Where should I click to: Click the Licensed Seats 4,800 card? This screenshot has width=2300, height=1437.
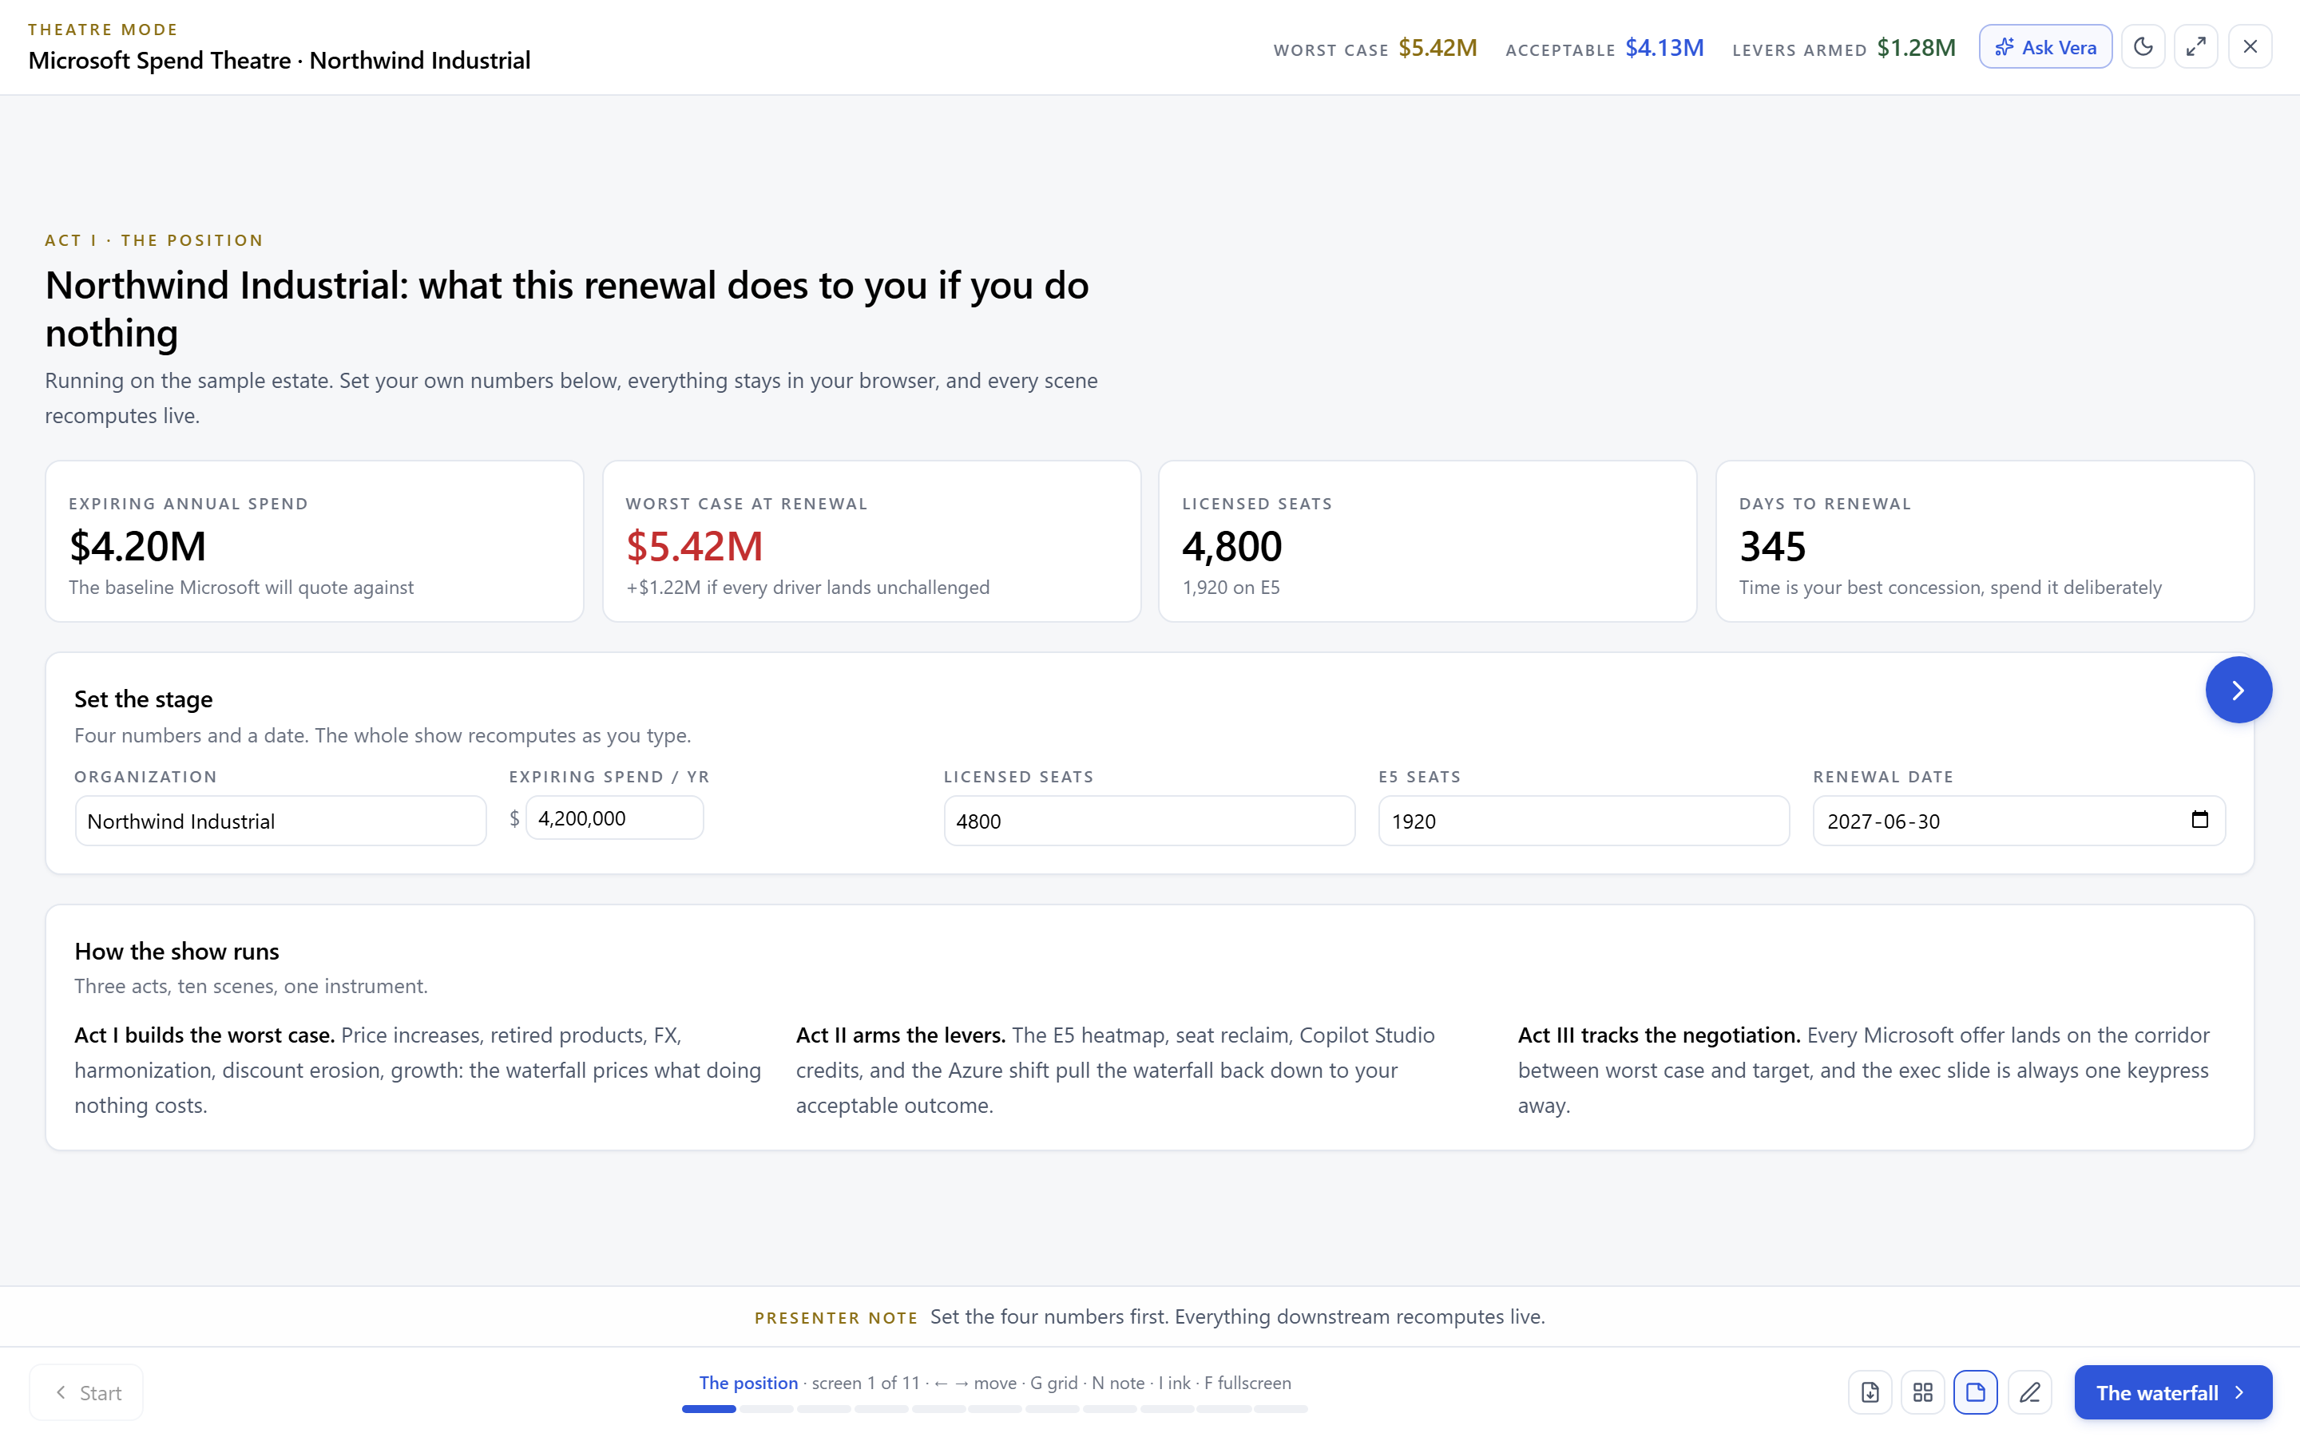pyautogui.click(x=1428, y=542)
